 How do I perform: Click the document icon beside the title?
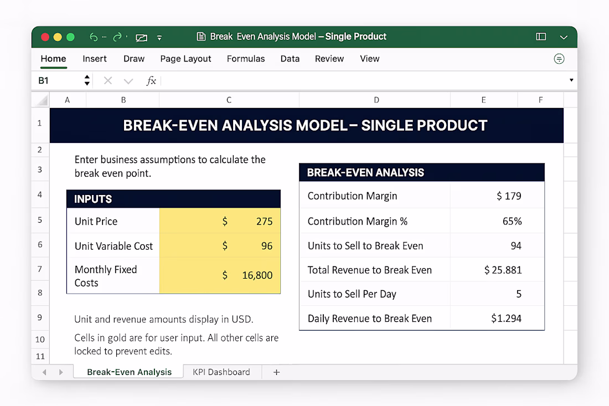tap(201, 37)
